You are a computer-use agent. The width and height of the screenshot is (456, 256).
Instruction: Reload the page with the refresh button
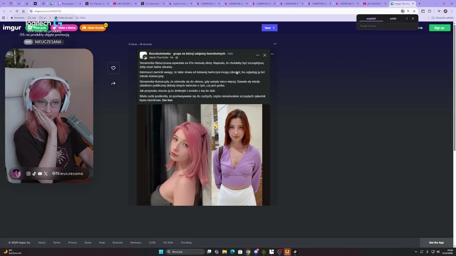click(x=17, y=11)
